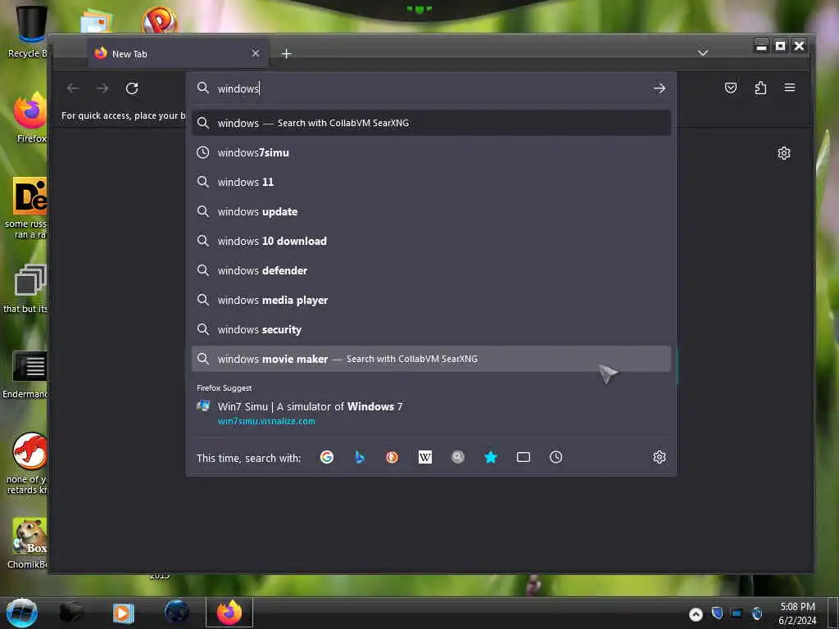
Task: Click the win7simu.visnalize.com URL
Action: [x=266, y=422]
